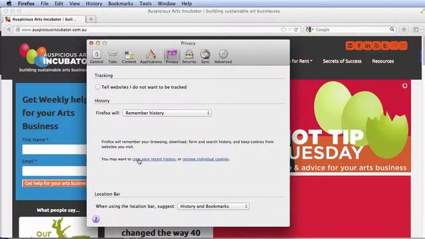Open the Bookmarks menu

121,3
